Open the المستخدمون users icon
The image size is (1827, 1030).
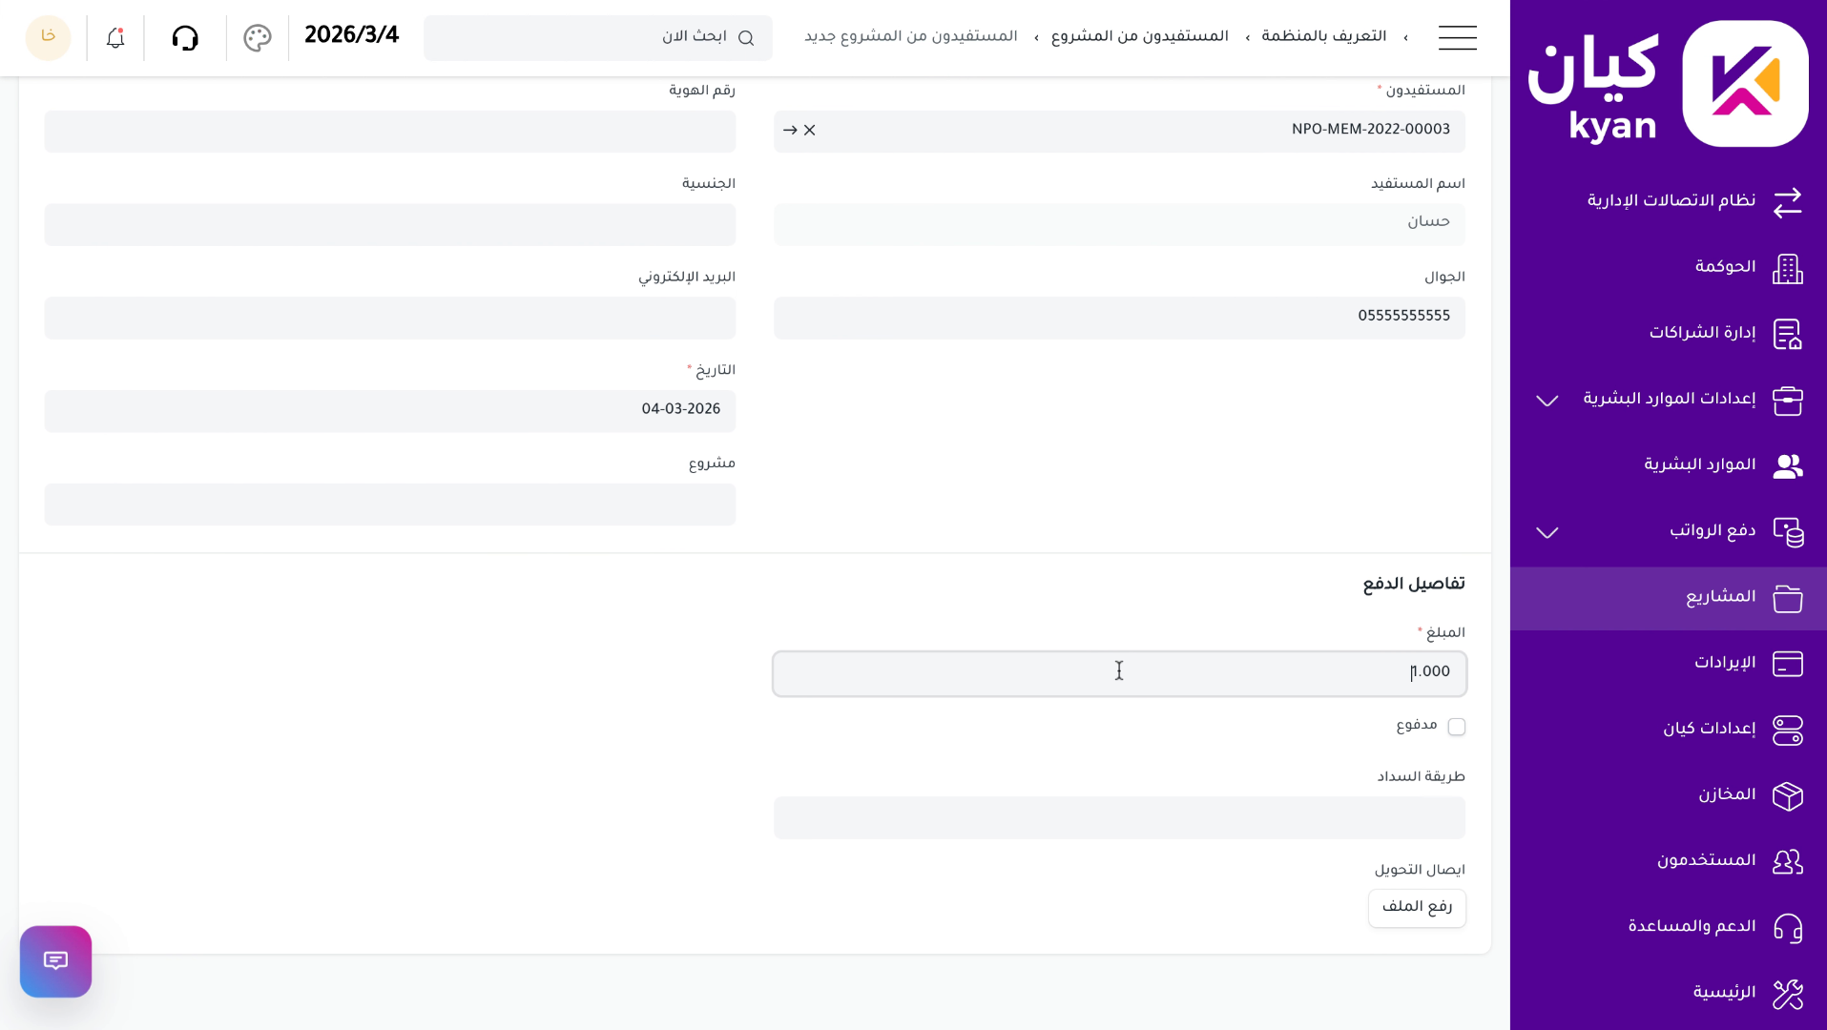(1788, 861)
